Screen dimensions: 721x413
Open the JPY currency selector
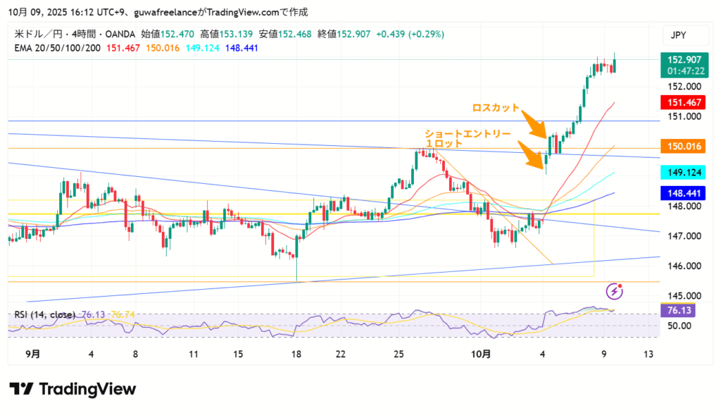point(678,35)
